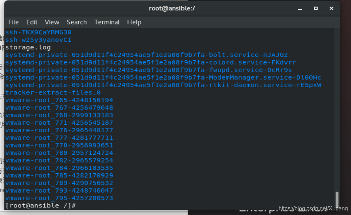This screenshot has width=351, height=215.
Task: Click vmware-root_767-4256479648 entry
Action: 59,108
